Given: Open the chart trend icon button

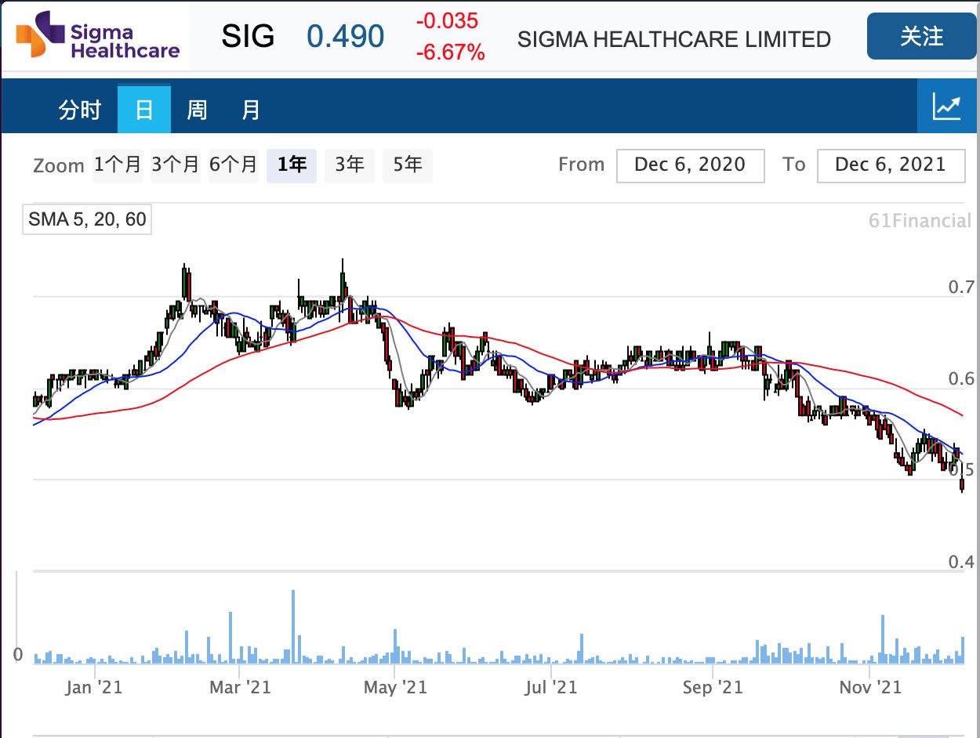Looking at the screenshot, I should point(947,106).
